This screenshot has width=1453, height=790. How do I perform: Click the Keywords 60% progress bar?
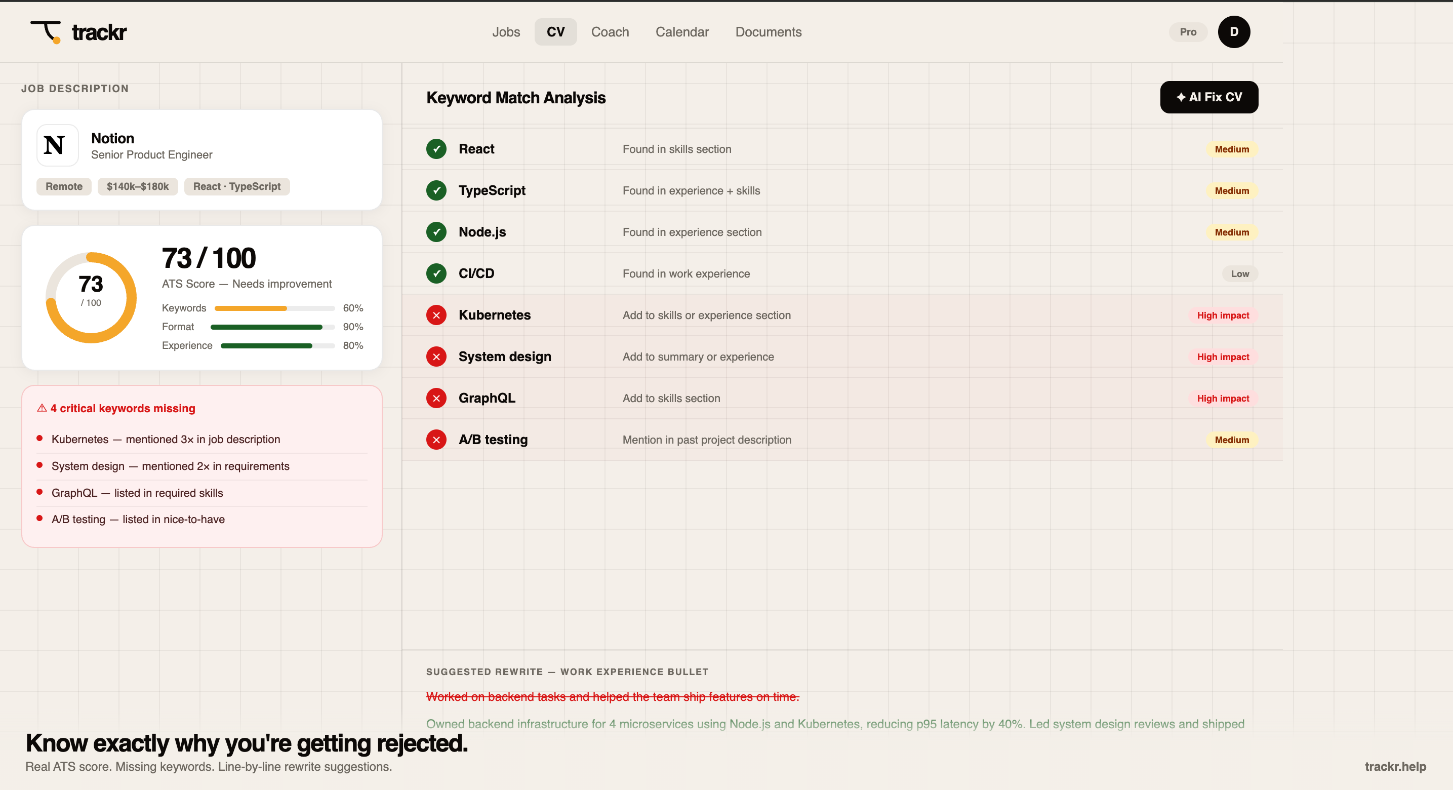[x=275, y=308]
